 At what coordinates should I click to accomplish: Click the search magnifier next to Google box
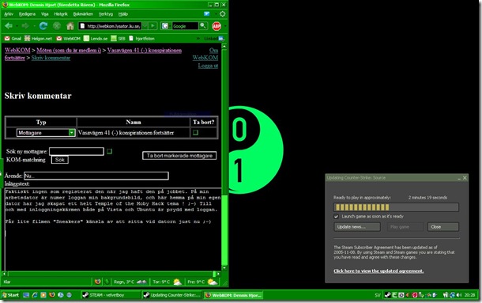point(203,26)
